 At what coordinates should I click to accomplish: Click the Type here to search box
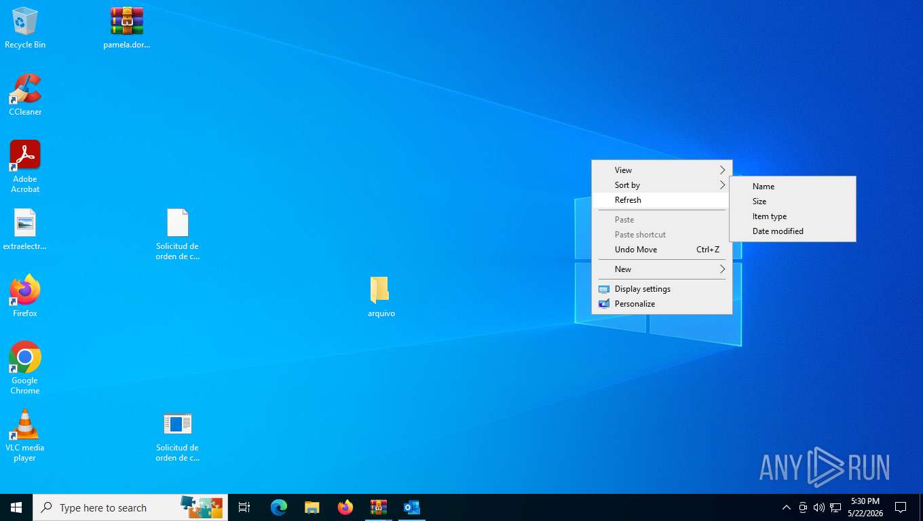coord(130,507)
